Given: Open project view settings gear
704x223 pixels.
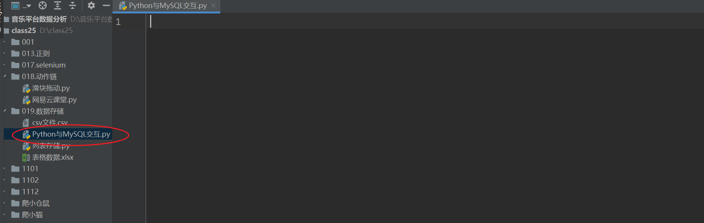Looking at the screenshot, I should (91, 5).
